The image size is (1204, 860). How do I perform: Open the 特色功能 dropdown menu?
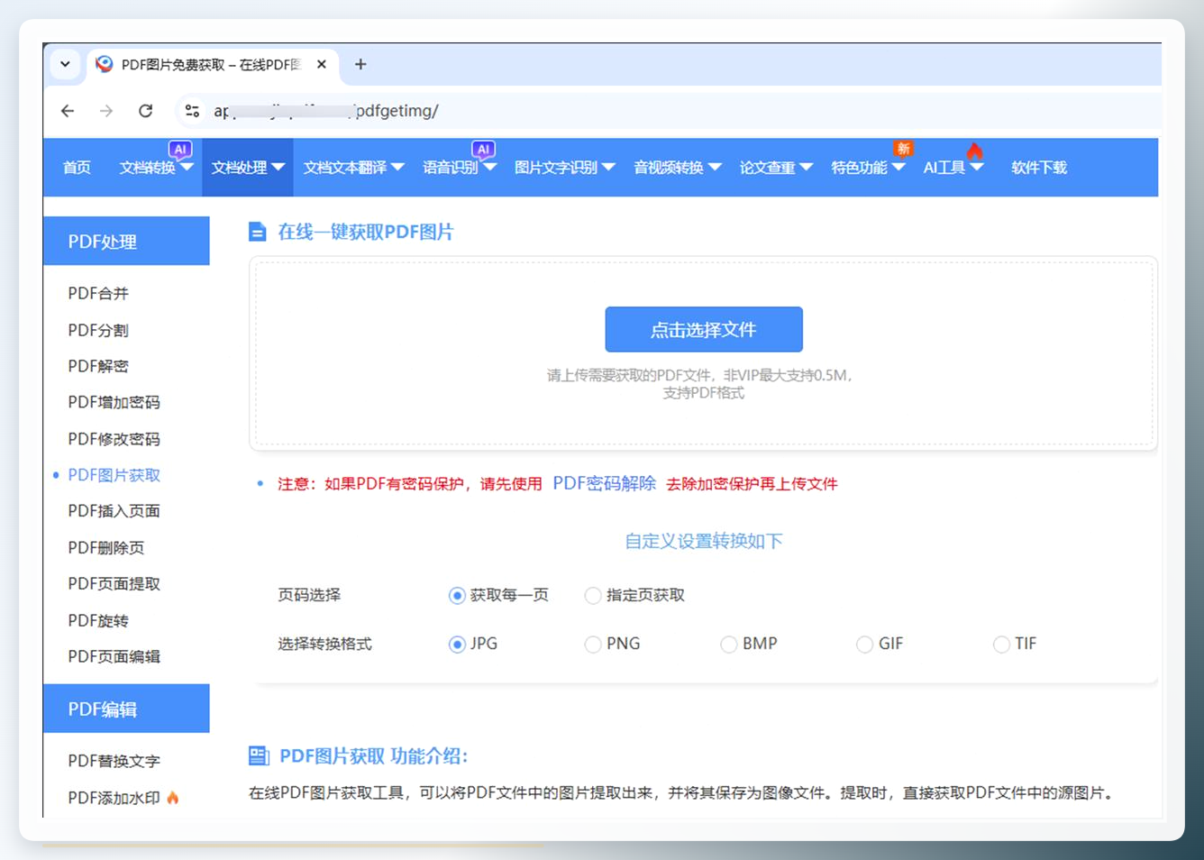point(868,168)
